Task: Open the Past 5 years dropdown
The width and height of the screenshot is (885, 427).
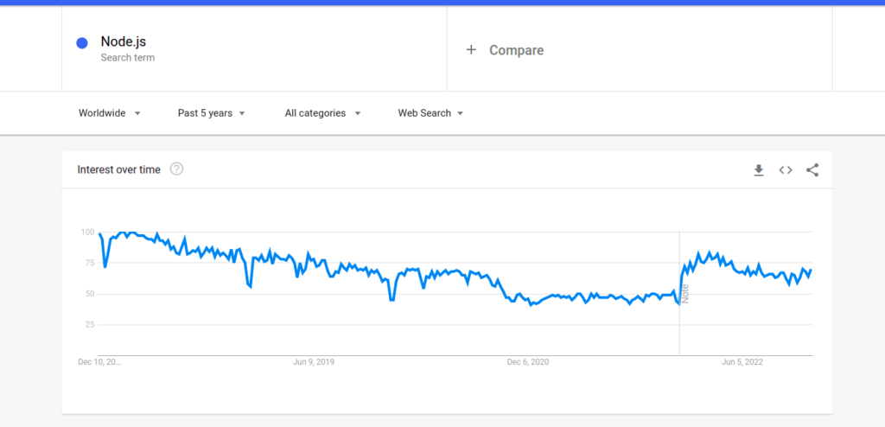Action: tap(212, 113)
